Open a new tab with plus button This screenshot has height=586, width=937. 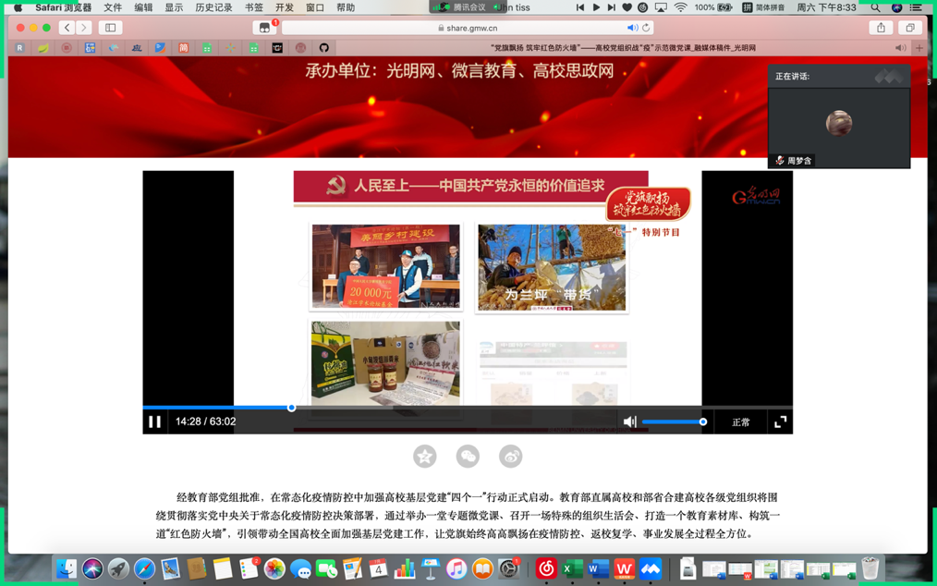coord(919,48)
